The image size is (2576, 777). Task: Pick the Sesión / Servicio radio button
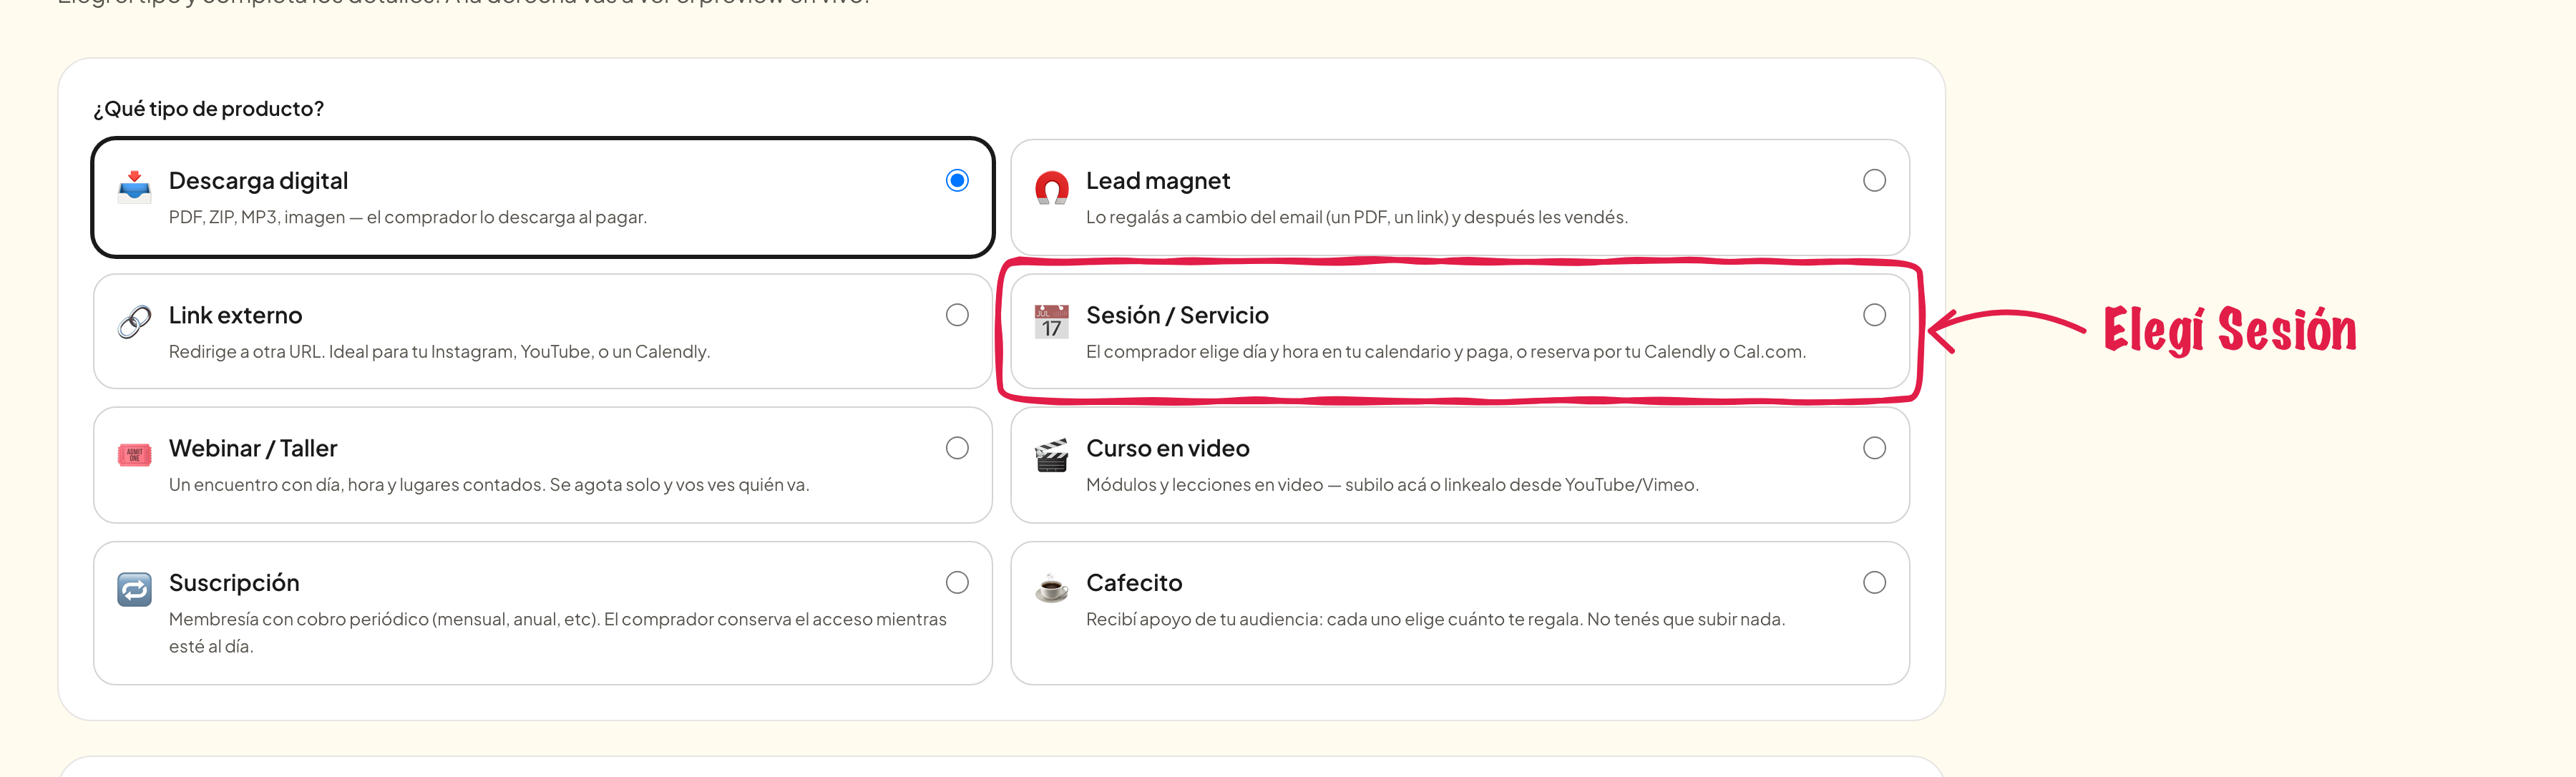click(x=1874, y=315)
